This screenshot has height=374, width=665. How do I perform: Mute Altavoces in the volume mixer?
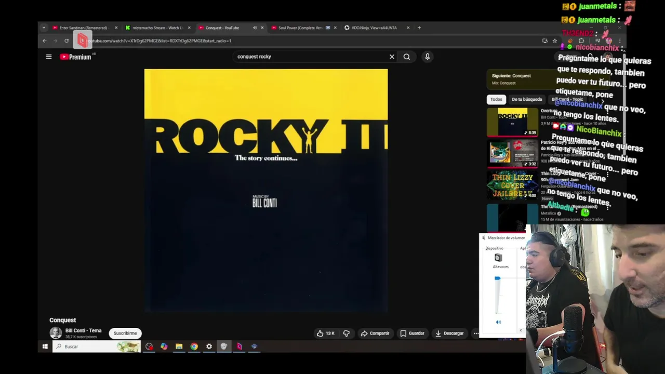coord(498,322)
